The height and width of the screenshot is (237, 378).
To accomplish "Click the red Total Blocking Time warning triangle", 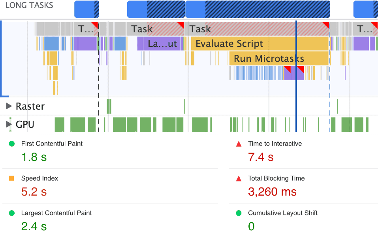I will 238,178.
